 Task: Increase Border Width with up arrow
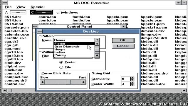[x=132, y=83]
